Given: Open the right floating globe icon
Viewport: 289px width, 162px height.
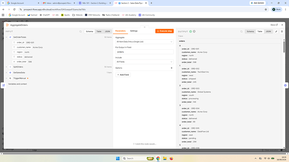Looking at the screenshot, I should pyautogui.click(x=285, y=85).
